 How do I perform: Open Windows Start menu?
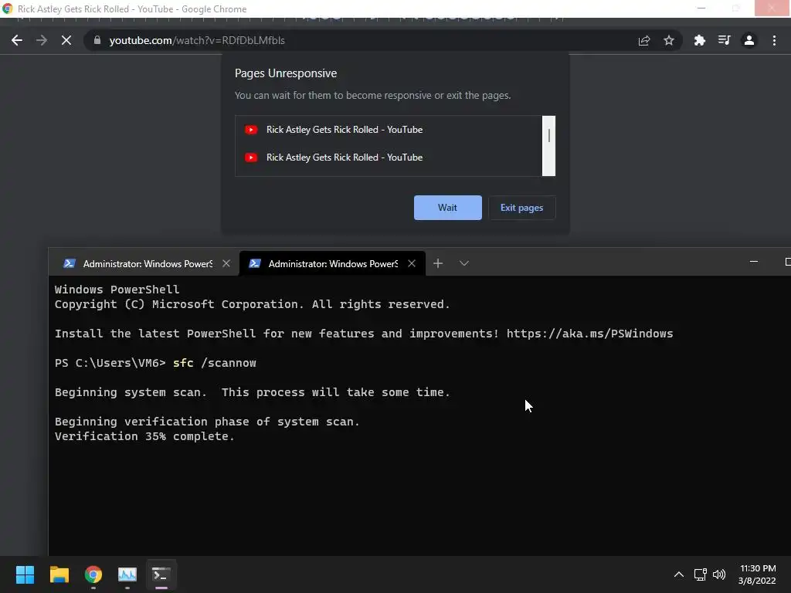[x=25, y=574]
